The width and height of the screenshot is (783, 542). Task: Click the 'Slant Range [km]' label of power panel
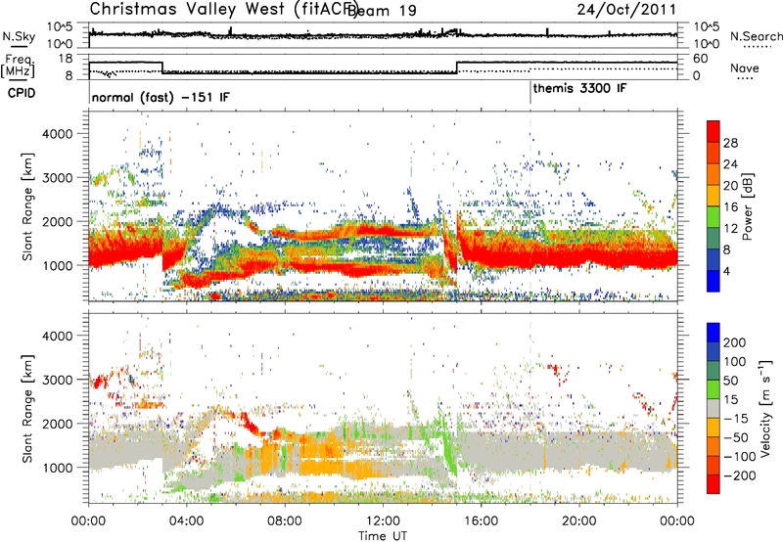[x=27, y=206]
